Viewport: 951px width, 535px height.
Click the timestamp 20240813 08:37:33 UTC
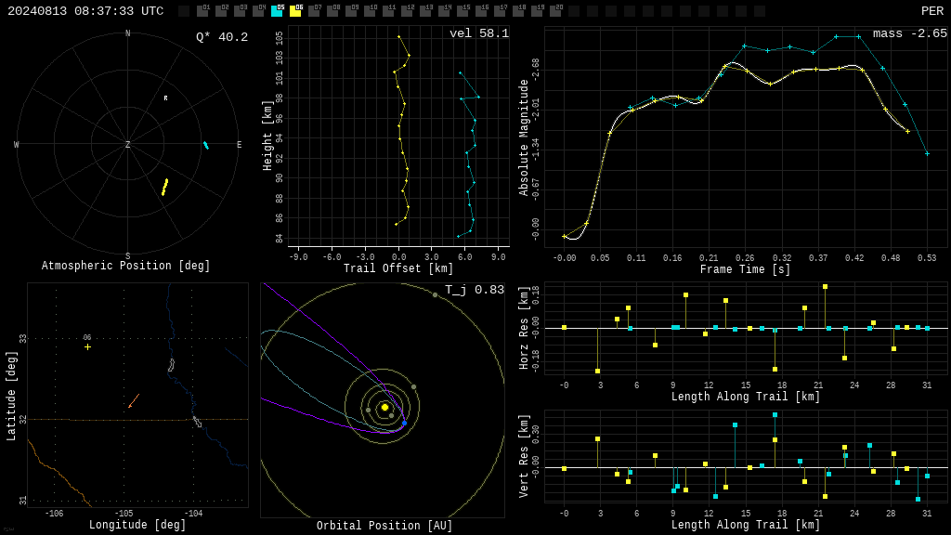pos(85,11)
